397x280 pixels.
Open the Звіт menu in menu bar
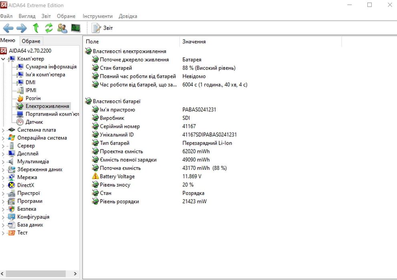(x=46, y=16)
